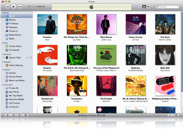Select the Troubadour album cover

[77, 86]
